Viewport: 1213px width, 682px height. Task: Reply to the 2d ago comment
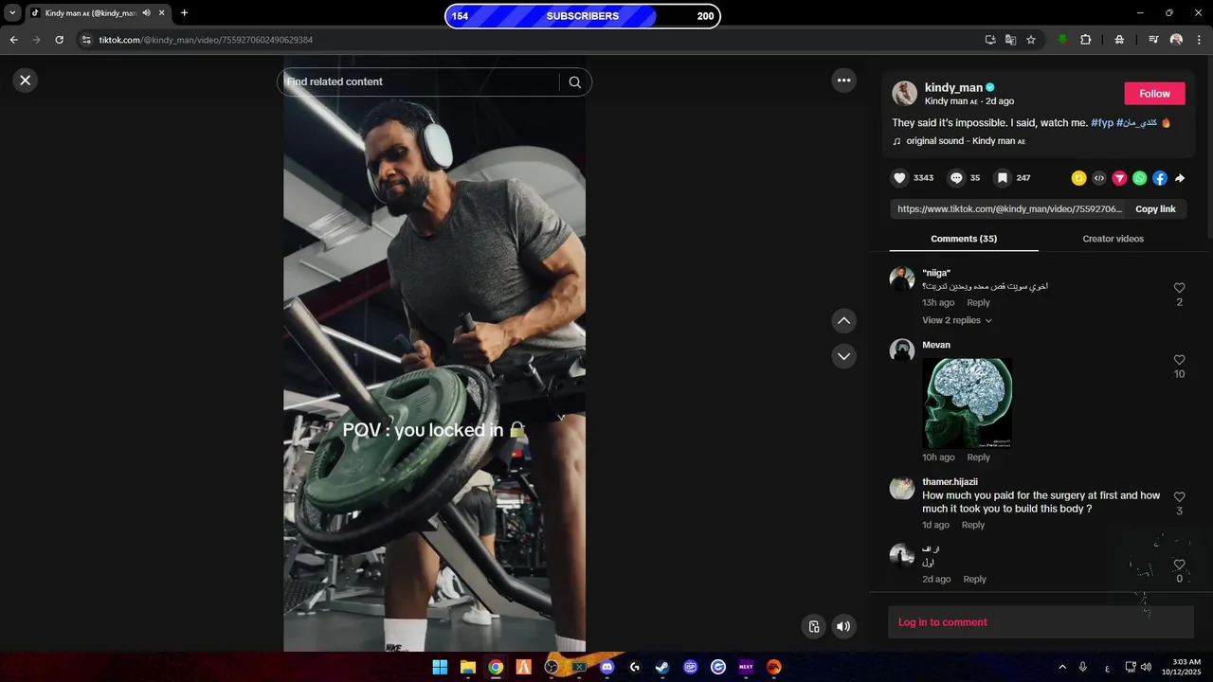(975, 580)
